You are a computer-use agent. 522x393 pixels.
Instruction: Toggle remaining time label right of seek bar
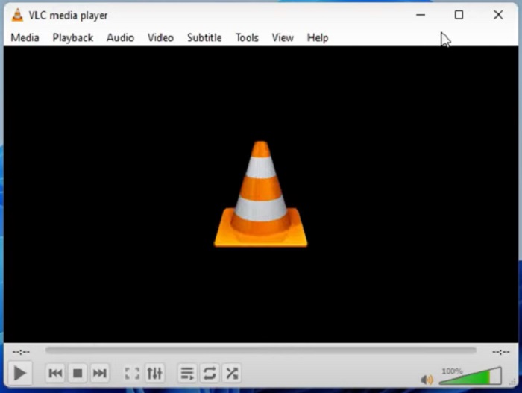tap(501, 352)
